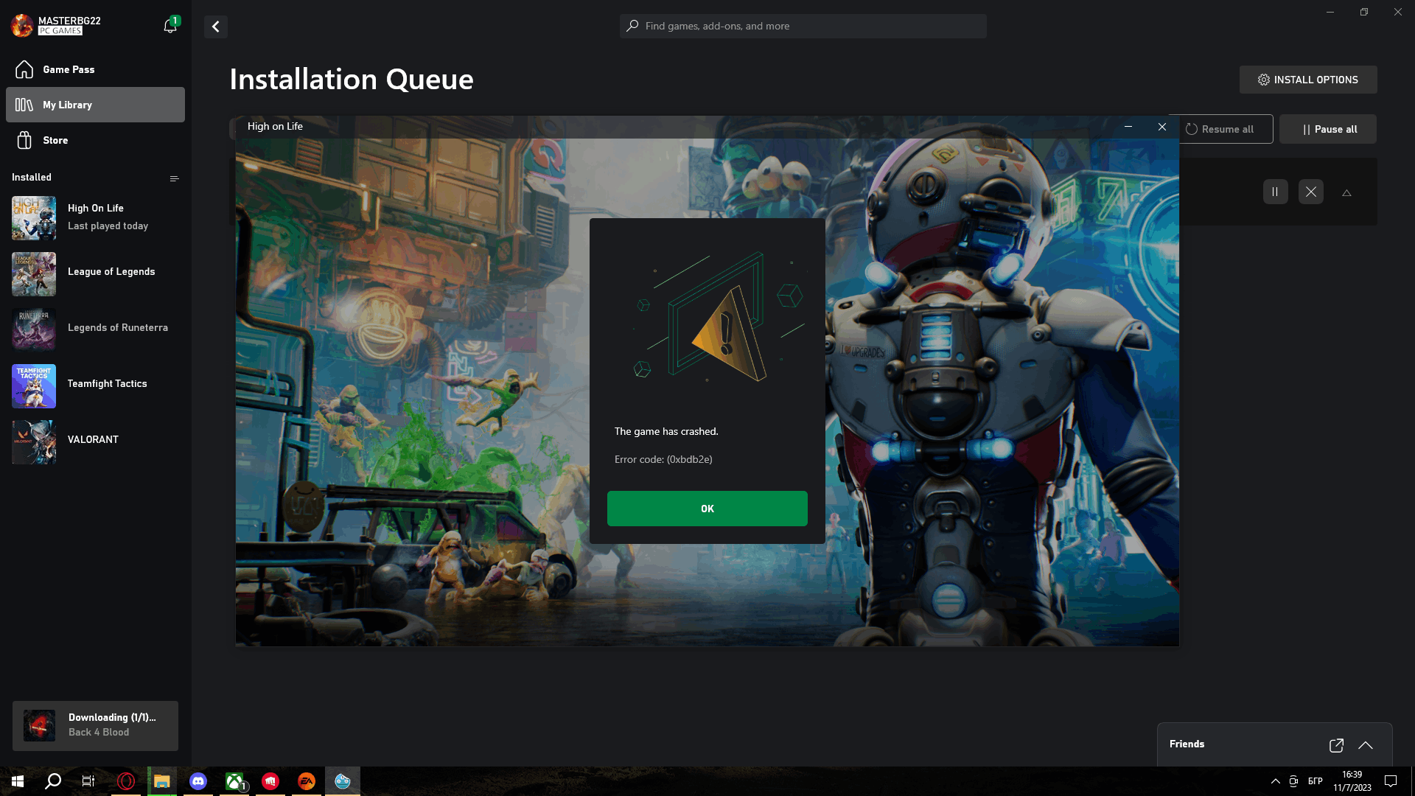
Task: Open the notifications bell
Action: click(x=170, y=26)
